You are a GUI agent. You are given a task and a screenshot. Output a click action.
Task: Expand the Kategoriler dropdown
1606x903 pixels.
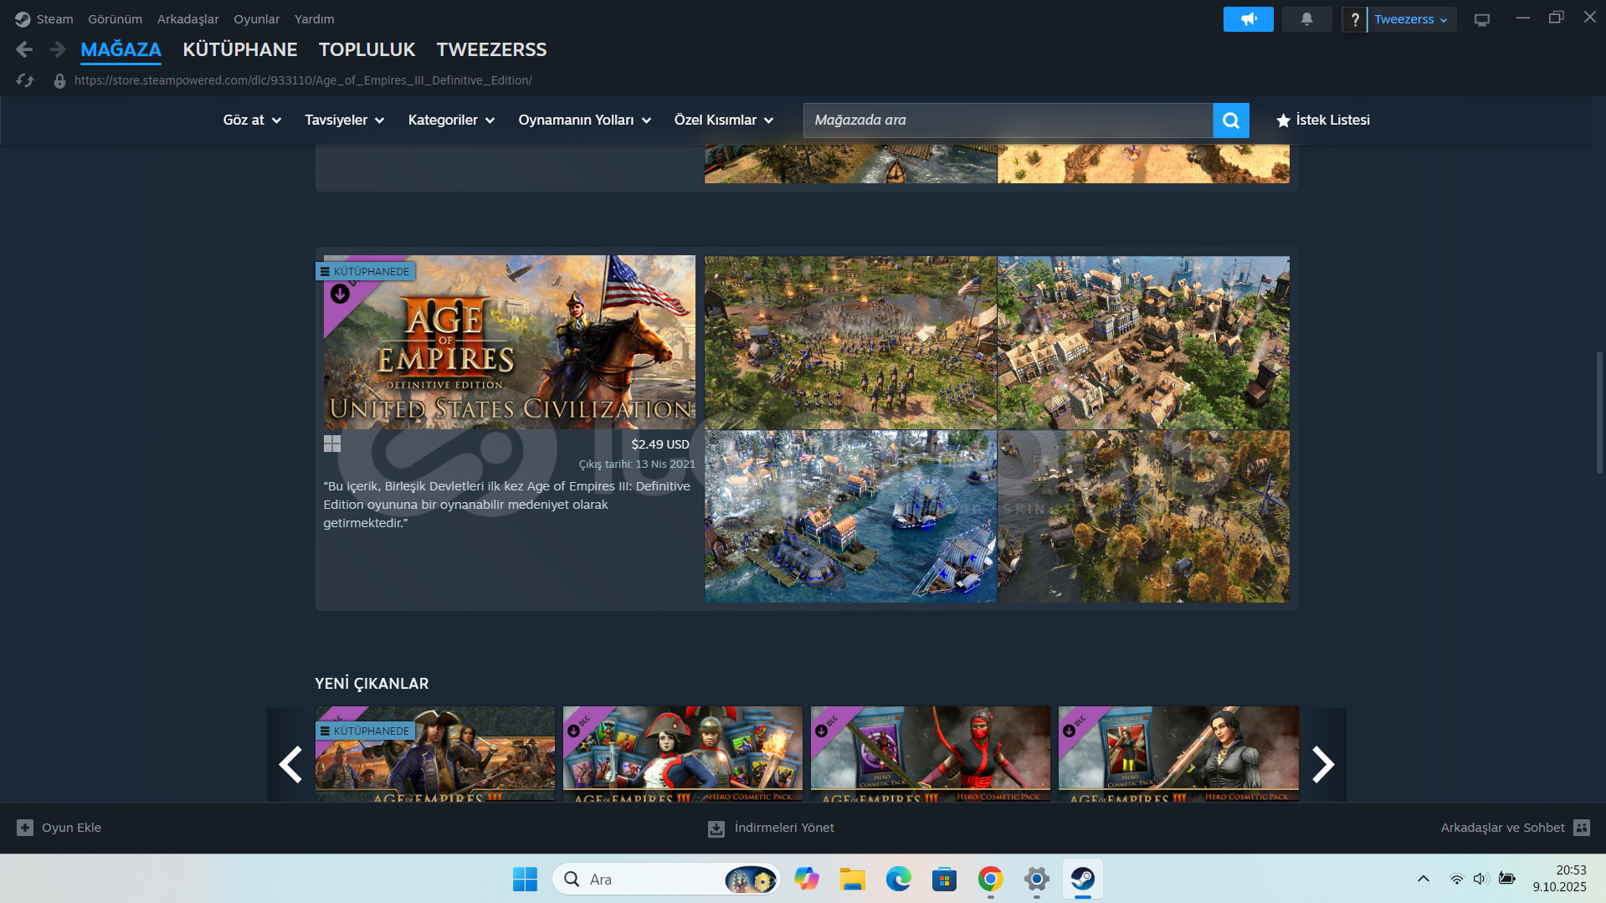tap(451, 121)
